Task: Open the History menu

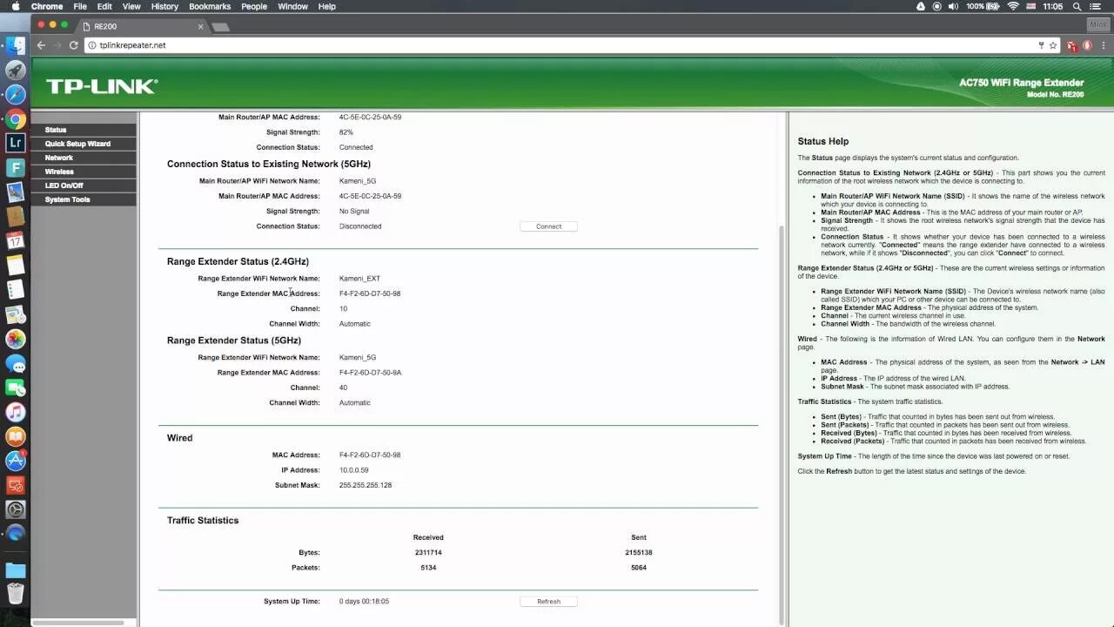Action: click(164, 6)
